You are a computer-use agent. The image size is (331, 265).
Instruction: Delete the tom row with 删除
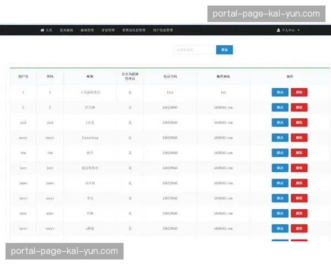pos(299,153)
